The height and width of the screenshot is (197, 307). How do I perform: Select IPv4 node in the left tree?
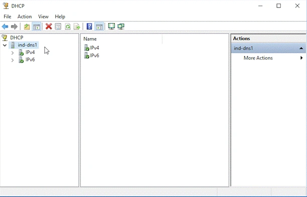click(x=30, y=52)
